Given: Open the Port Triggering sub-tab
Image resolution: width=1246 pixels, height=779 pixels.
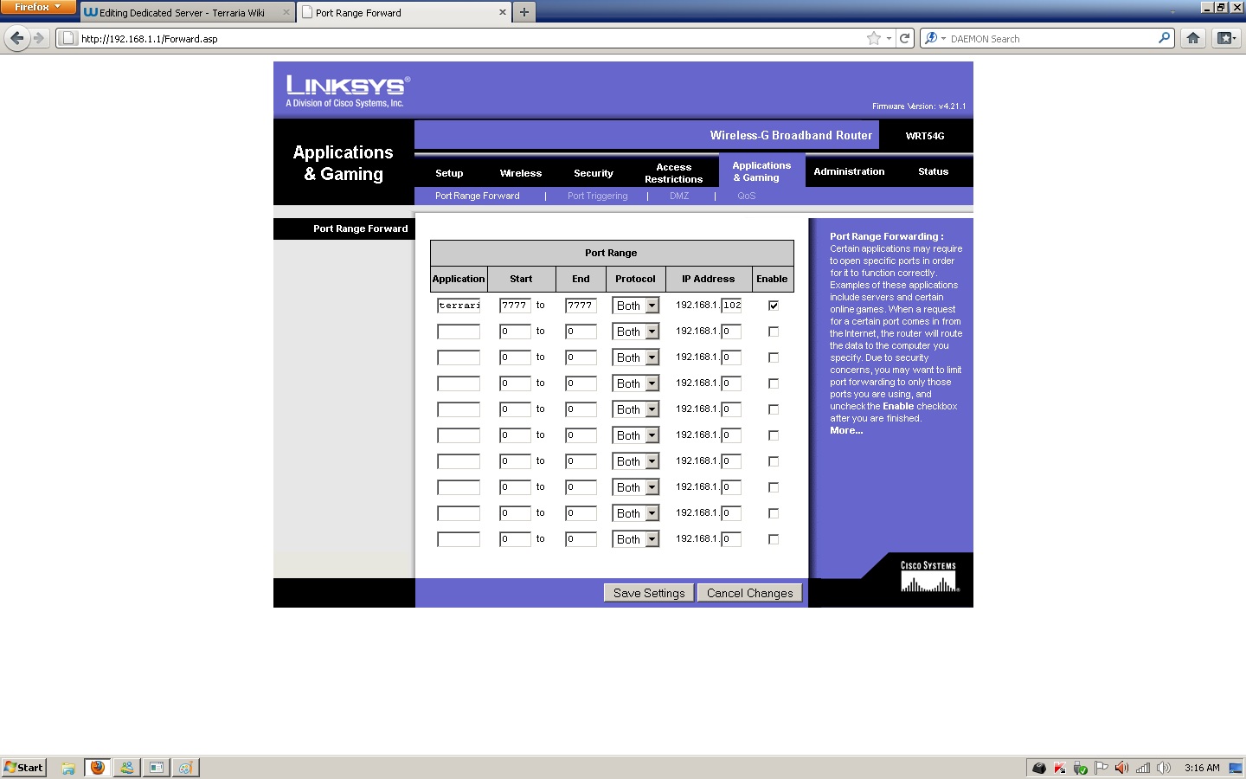Looking at the screenshot, I should [x=598, y=196].
